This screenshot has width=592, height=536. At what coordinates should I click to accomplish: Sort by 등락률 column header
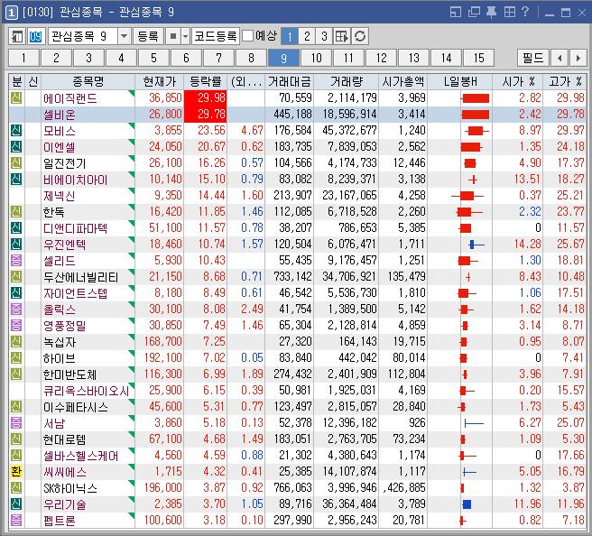point(206,81)
